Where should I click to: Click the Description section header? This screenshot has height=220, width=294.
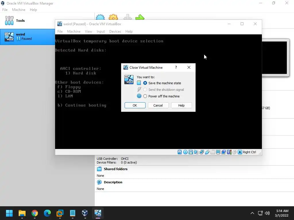click(x=113, y=182)
